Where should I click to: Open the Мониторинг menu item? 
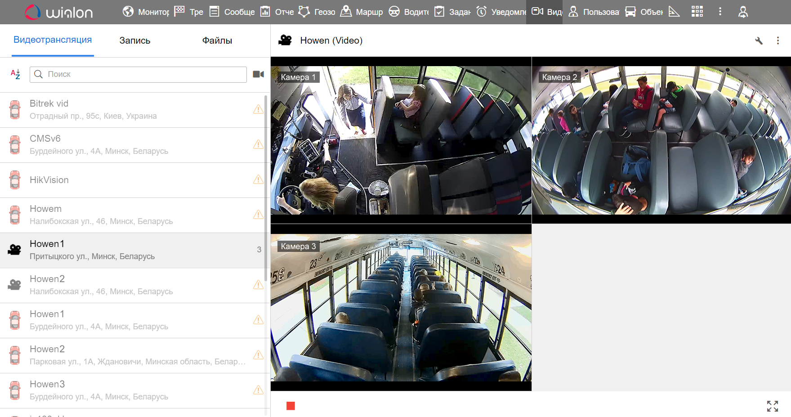click(146, 12)
